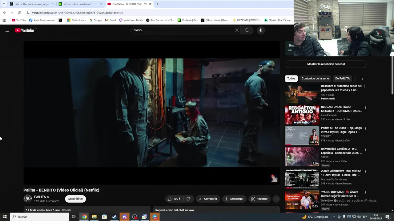394x221 pixels.
Task: Open a new browser tab
Action: [x=158, y=4]
